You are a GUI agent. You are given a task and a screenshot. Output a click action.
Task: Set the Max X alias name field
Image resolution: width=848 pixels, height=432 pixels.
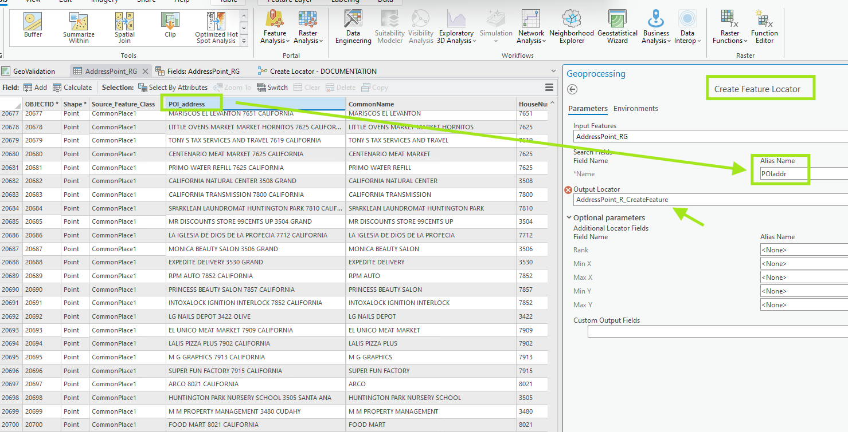[x=804, y=278]
